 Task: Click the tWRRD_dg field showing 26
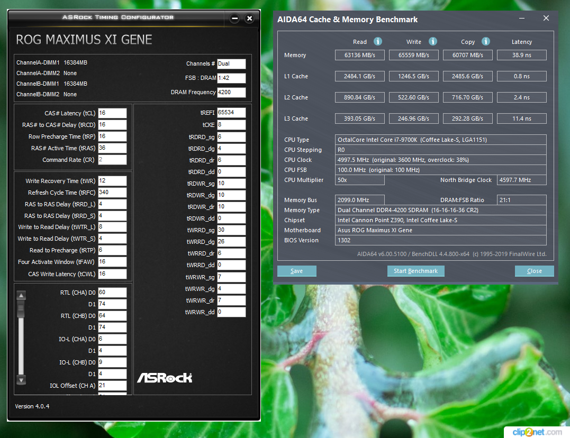[232, 242]
